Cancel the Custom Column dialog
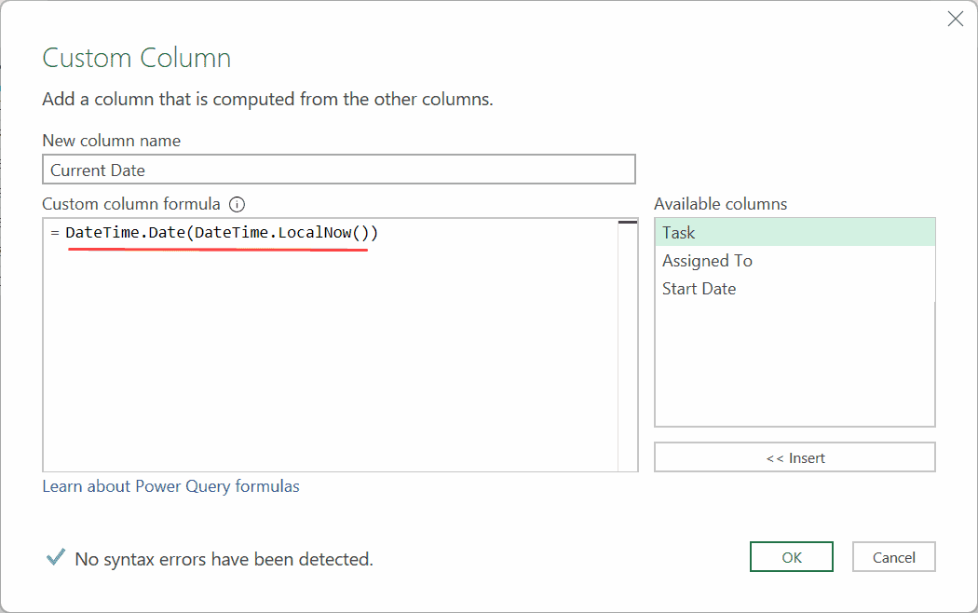This screenshot has width=978, height=613. pyautogui.click(x=893, y=556)
